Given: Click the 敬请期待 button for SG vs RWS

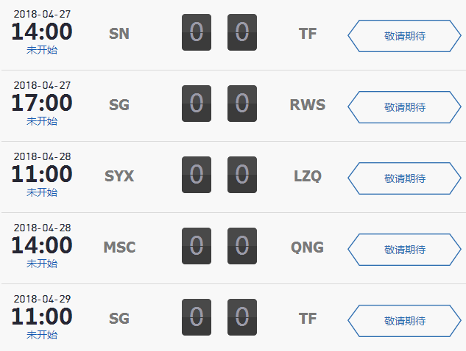Looking at the screenshot, I should (x=404, y=106).
